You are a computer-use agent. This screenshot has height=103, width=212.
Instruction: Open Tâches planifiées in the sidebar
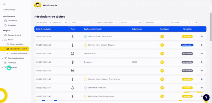tap(17, 44)
